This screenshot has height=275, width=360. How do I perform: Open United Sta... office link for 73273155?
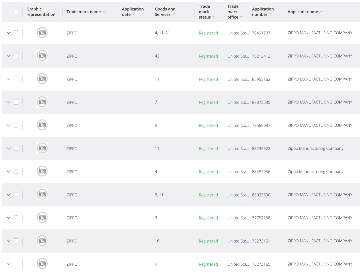[238, 264]
